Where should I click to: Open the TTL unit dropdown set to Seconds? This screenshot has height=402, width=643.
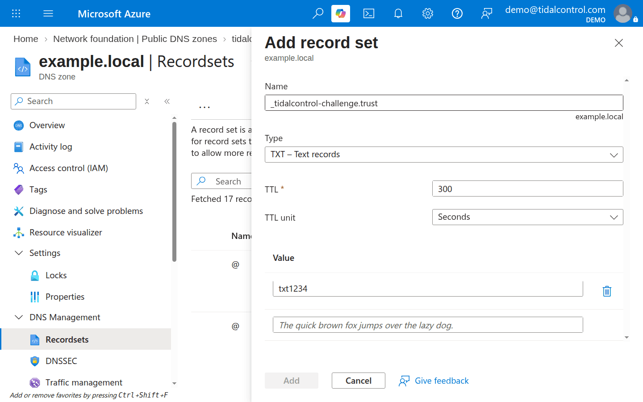(x=527, y=217)
